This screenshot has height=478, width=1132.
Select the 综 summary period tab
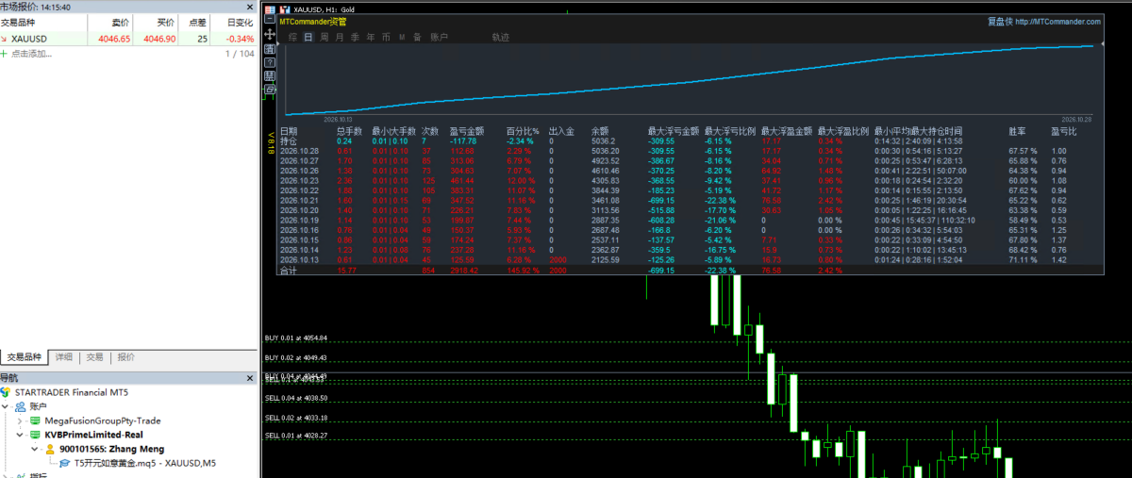[x=292, y=38]
